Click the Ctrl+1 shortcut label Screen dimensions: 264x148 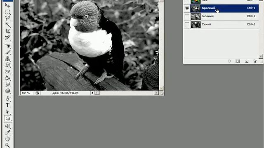point(251,8)
